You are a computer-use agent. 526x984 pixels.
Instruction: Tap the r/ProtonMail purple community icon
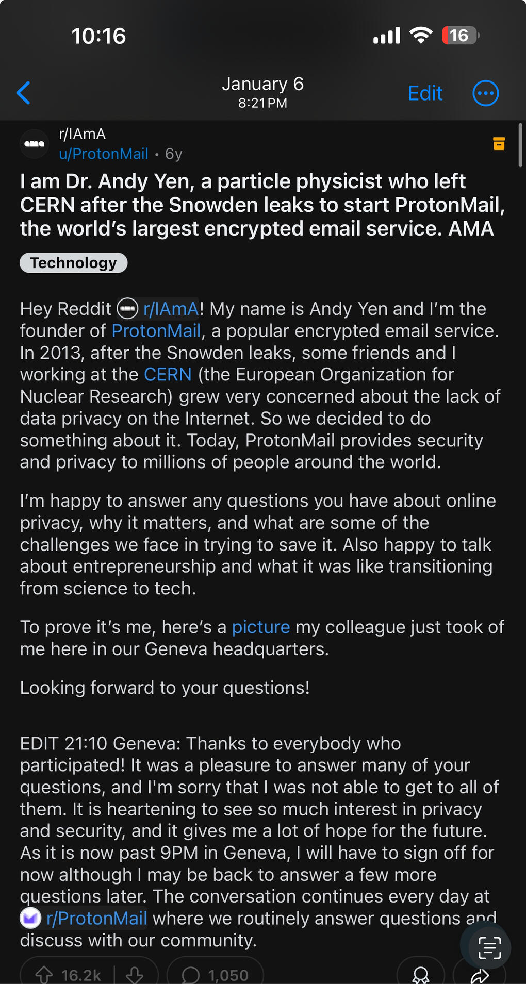coord(30,918)
